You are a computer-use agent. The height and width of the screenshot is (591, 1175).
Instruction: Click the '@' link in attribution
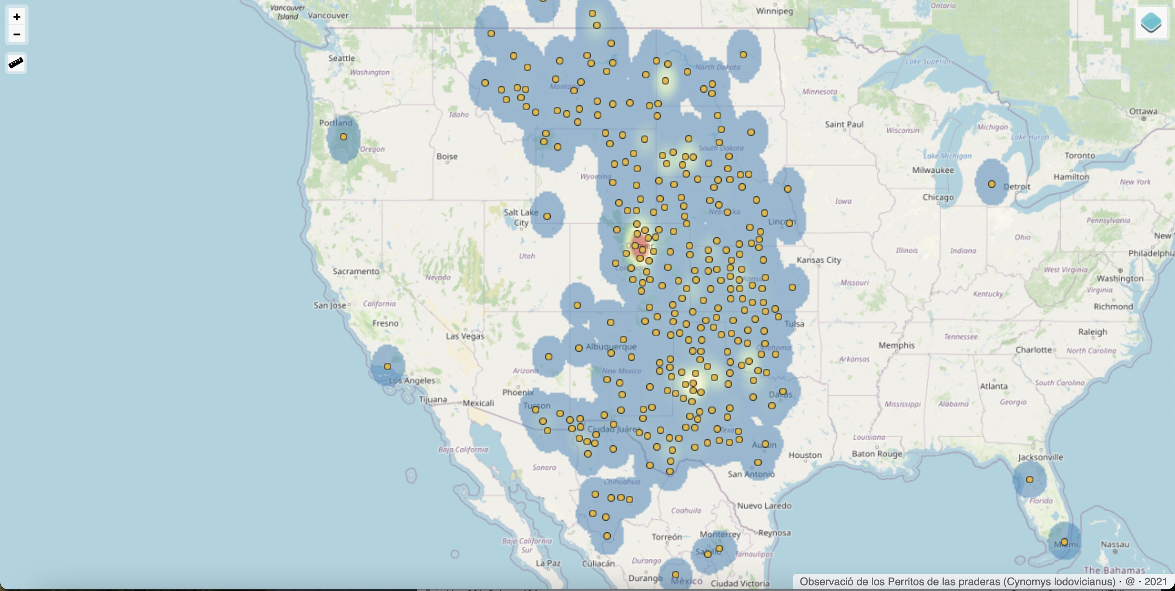pos(1130,582)
